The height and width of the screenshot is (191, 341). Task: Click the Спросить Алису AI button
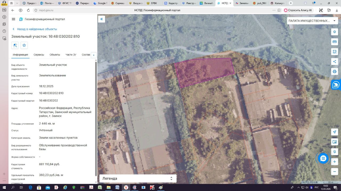(x=298, y=10)
